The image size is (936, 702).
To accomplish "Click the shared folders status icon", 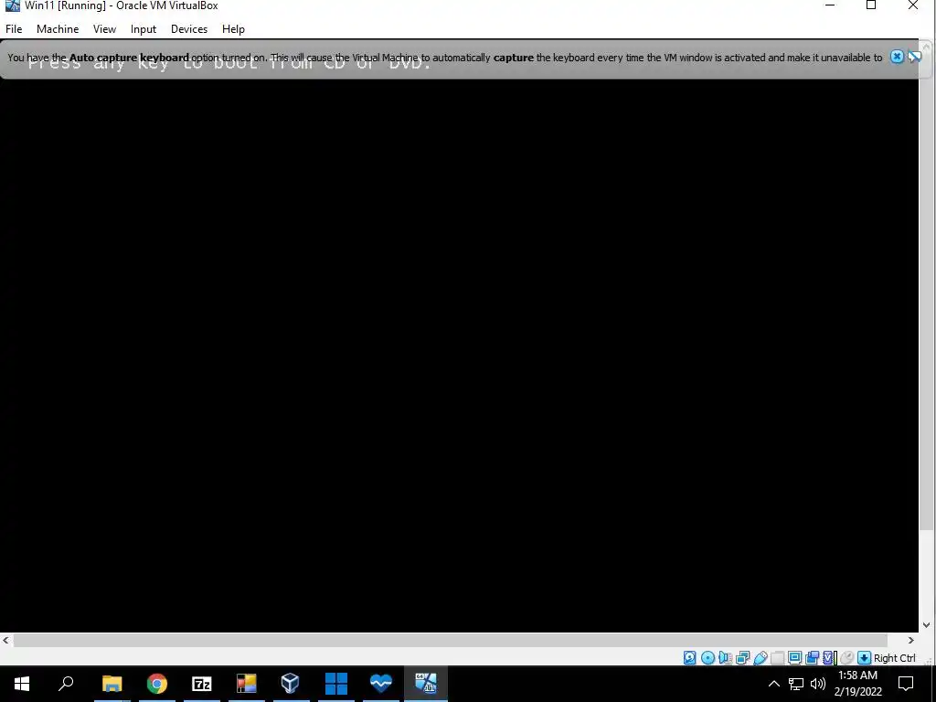I will [777, 658].
